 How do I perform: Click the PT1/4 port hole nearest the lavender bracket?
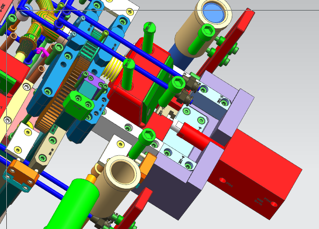tap(222, 180)
